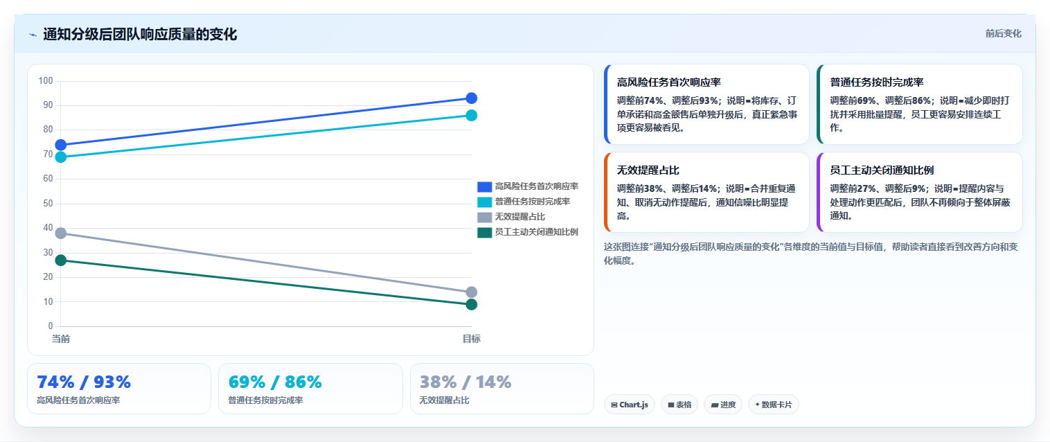Screen dimensions: 1050x442
Task: Click the 高风险任务首次响应率 card heading
Action: [x=669, y=82]
